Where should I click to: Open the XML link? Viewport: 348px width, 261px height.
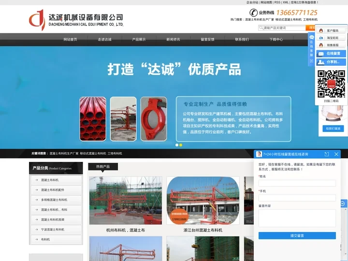tap(286, 2)
